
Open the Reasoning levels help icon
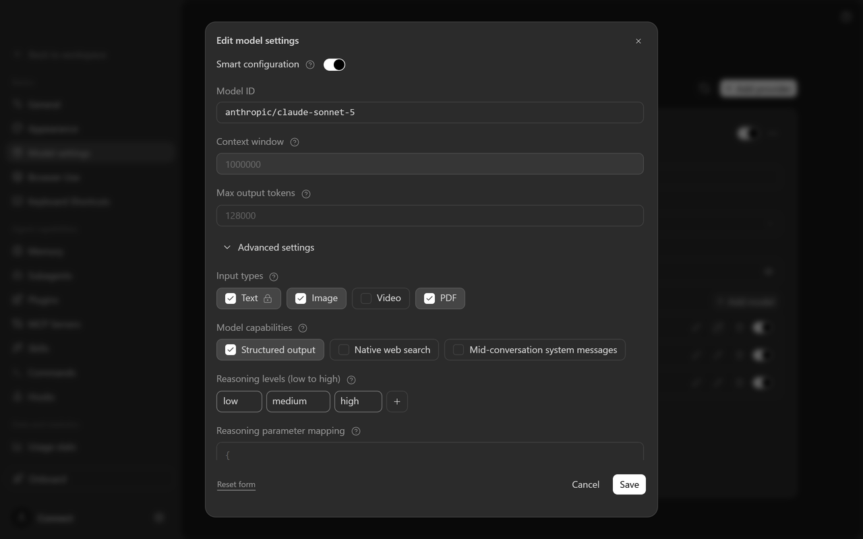coord(351,380)
